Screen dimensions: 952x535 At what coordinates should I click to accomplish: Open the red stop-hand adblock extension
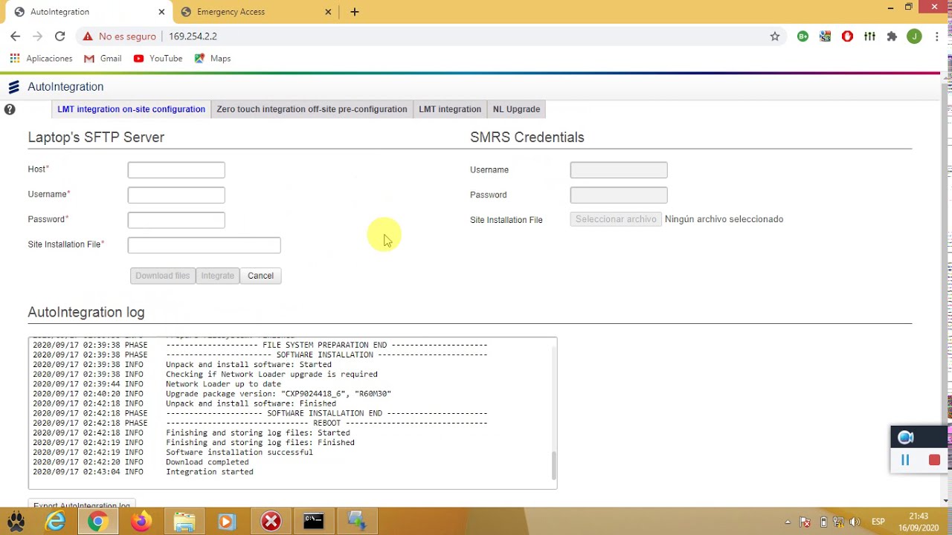pyautogui.click(x=847, y=36)
